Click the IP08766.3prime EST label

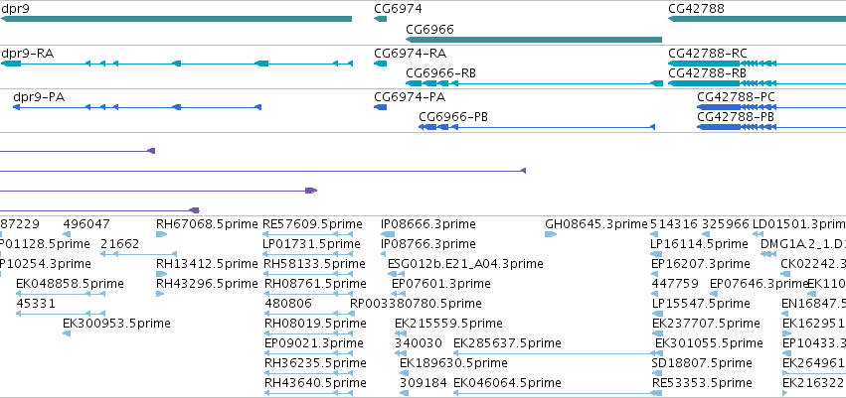(x=428, y=244)
